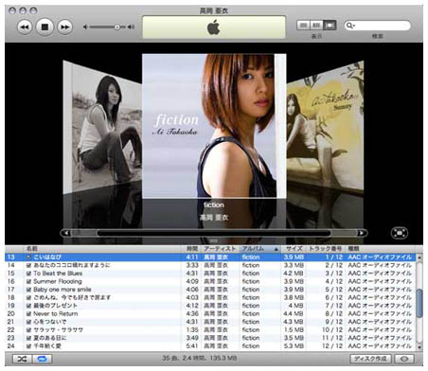Select the Sunny album cover on right
Image resolution: width=428 pixels, height=371 pixels.
325,126
